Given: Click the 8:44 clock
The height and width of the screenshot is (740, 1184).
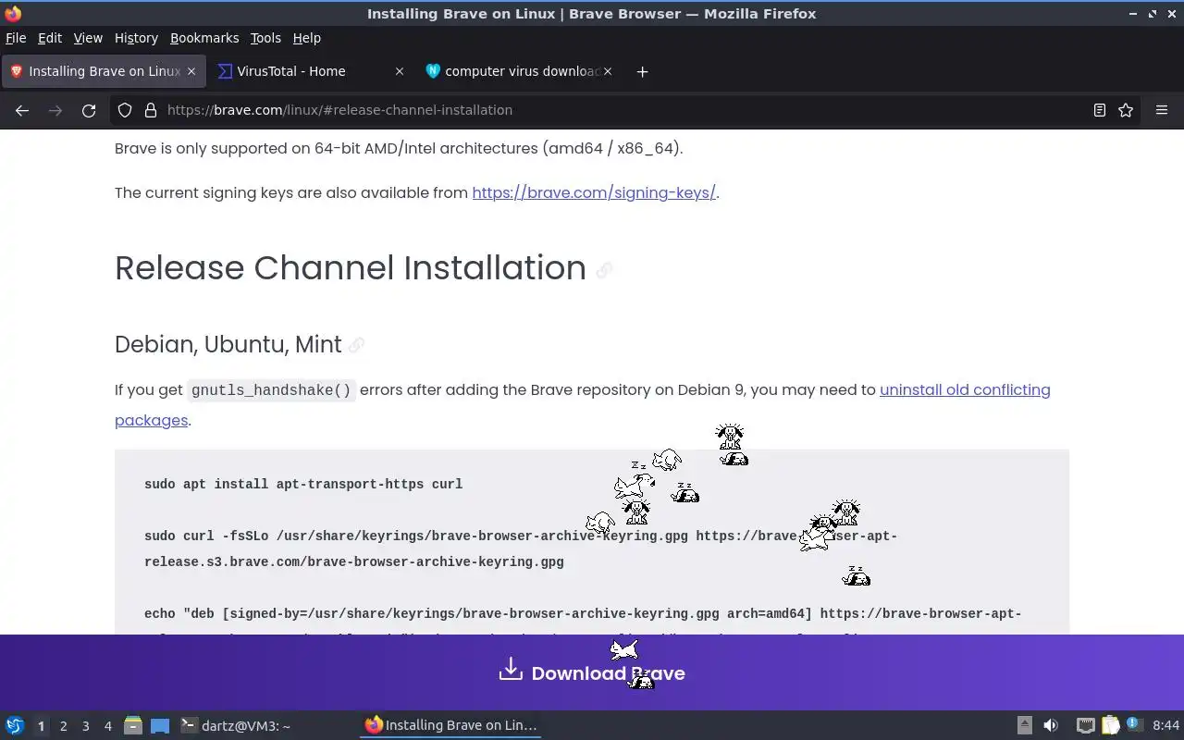Looking at the screenshot, I should [1166, 725].
